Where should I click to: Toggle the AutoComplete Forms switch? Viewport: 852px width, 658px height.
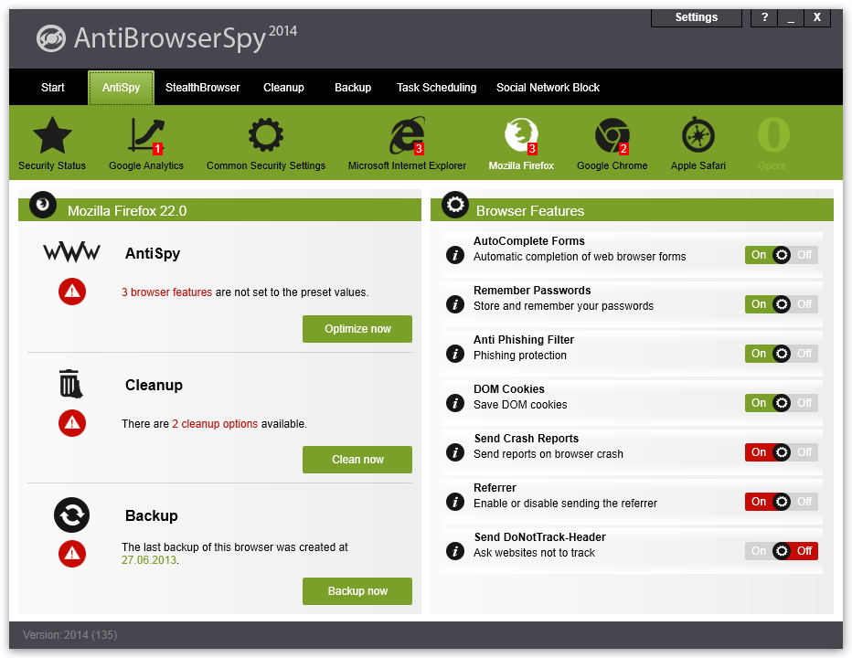click(781, 255)
